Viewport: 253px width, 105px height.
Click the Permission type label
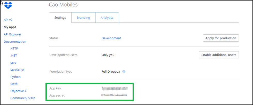(61, 71)
